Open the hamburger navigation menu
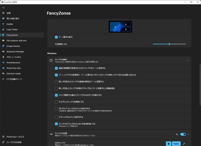Image resolution: width=201 pixels, height=146 pixels. click(x=4, y=8)
